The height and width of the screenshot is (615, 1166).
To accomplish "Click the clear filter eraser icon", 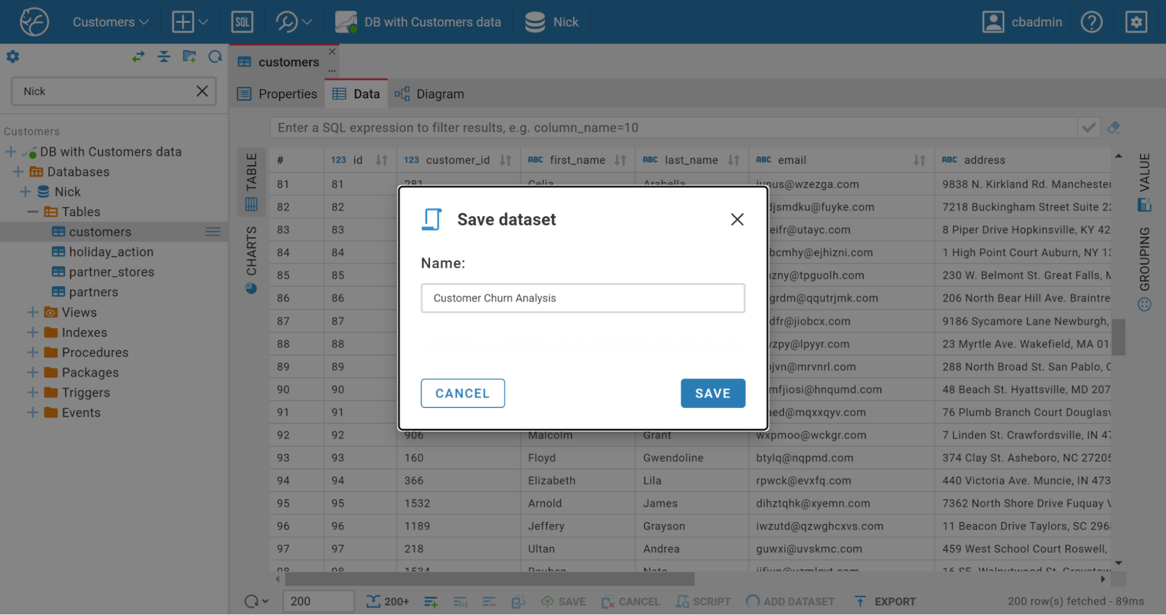I will click(x=1114, y=128).
